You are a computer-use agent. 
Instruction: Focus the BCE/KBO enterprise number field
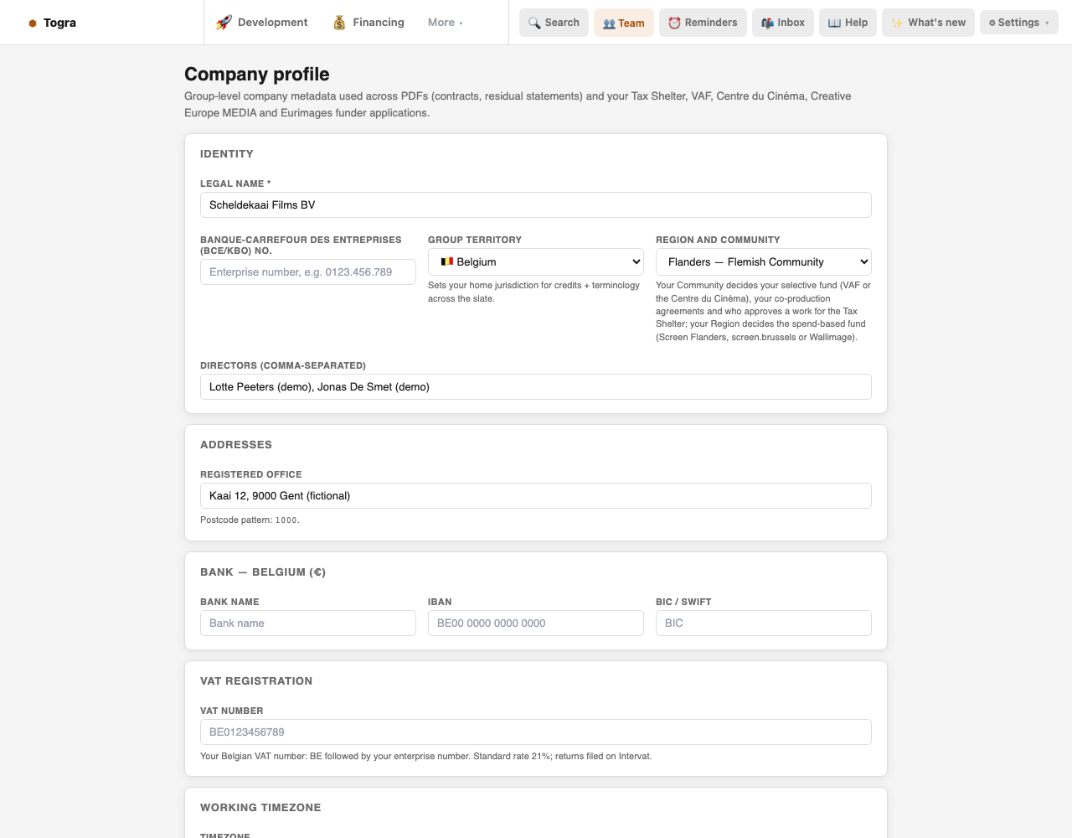[308, 272]
